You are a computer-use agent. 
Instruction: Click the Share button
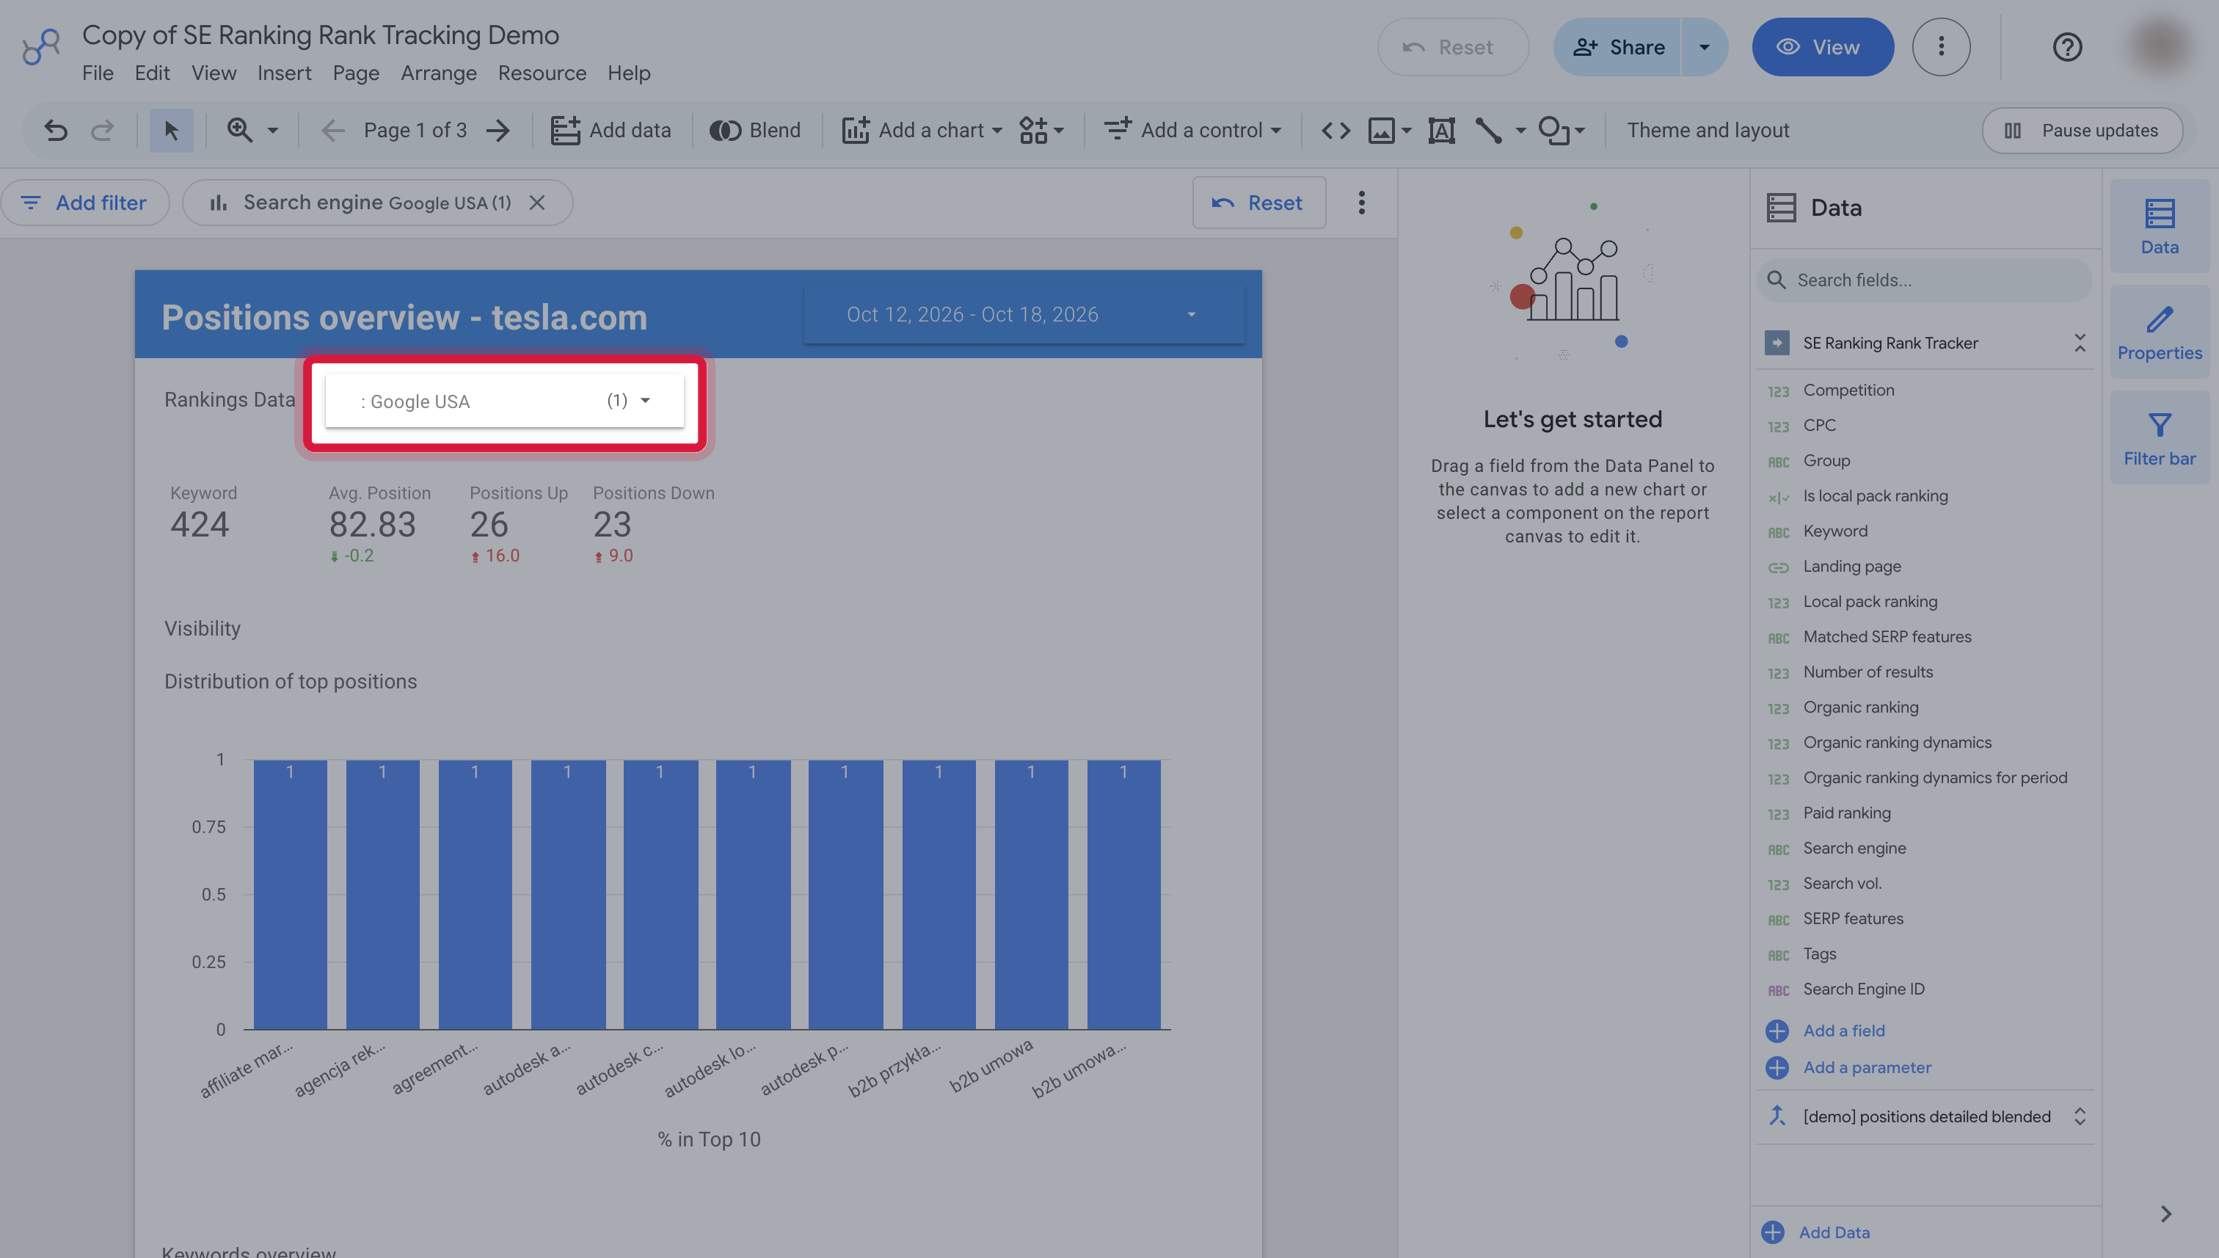coord(1618,47)
